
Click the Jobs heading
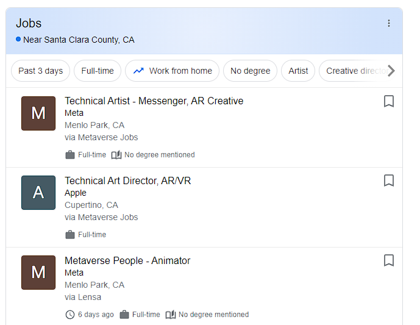click(29, 23)
